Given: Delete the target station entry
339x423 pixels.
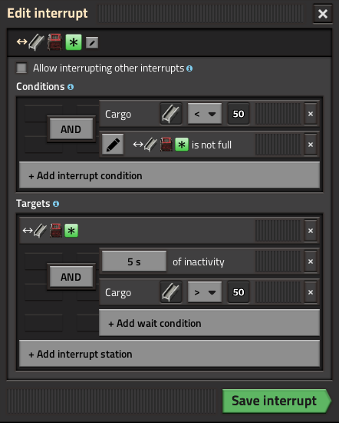Looking at the screenshot, I should pyautogui.click(x=311, y=231).
